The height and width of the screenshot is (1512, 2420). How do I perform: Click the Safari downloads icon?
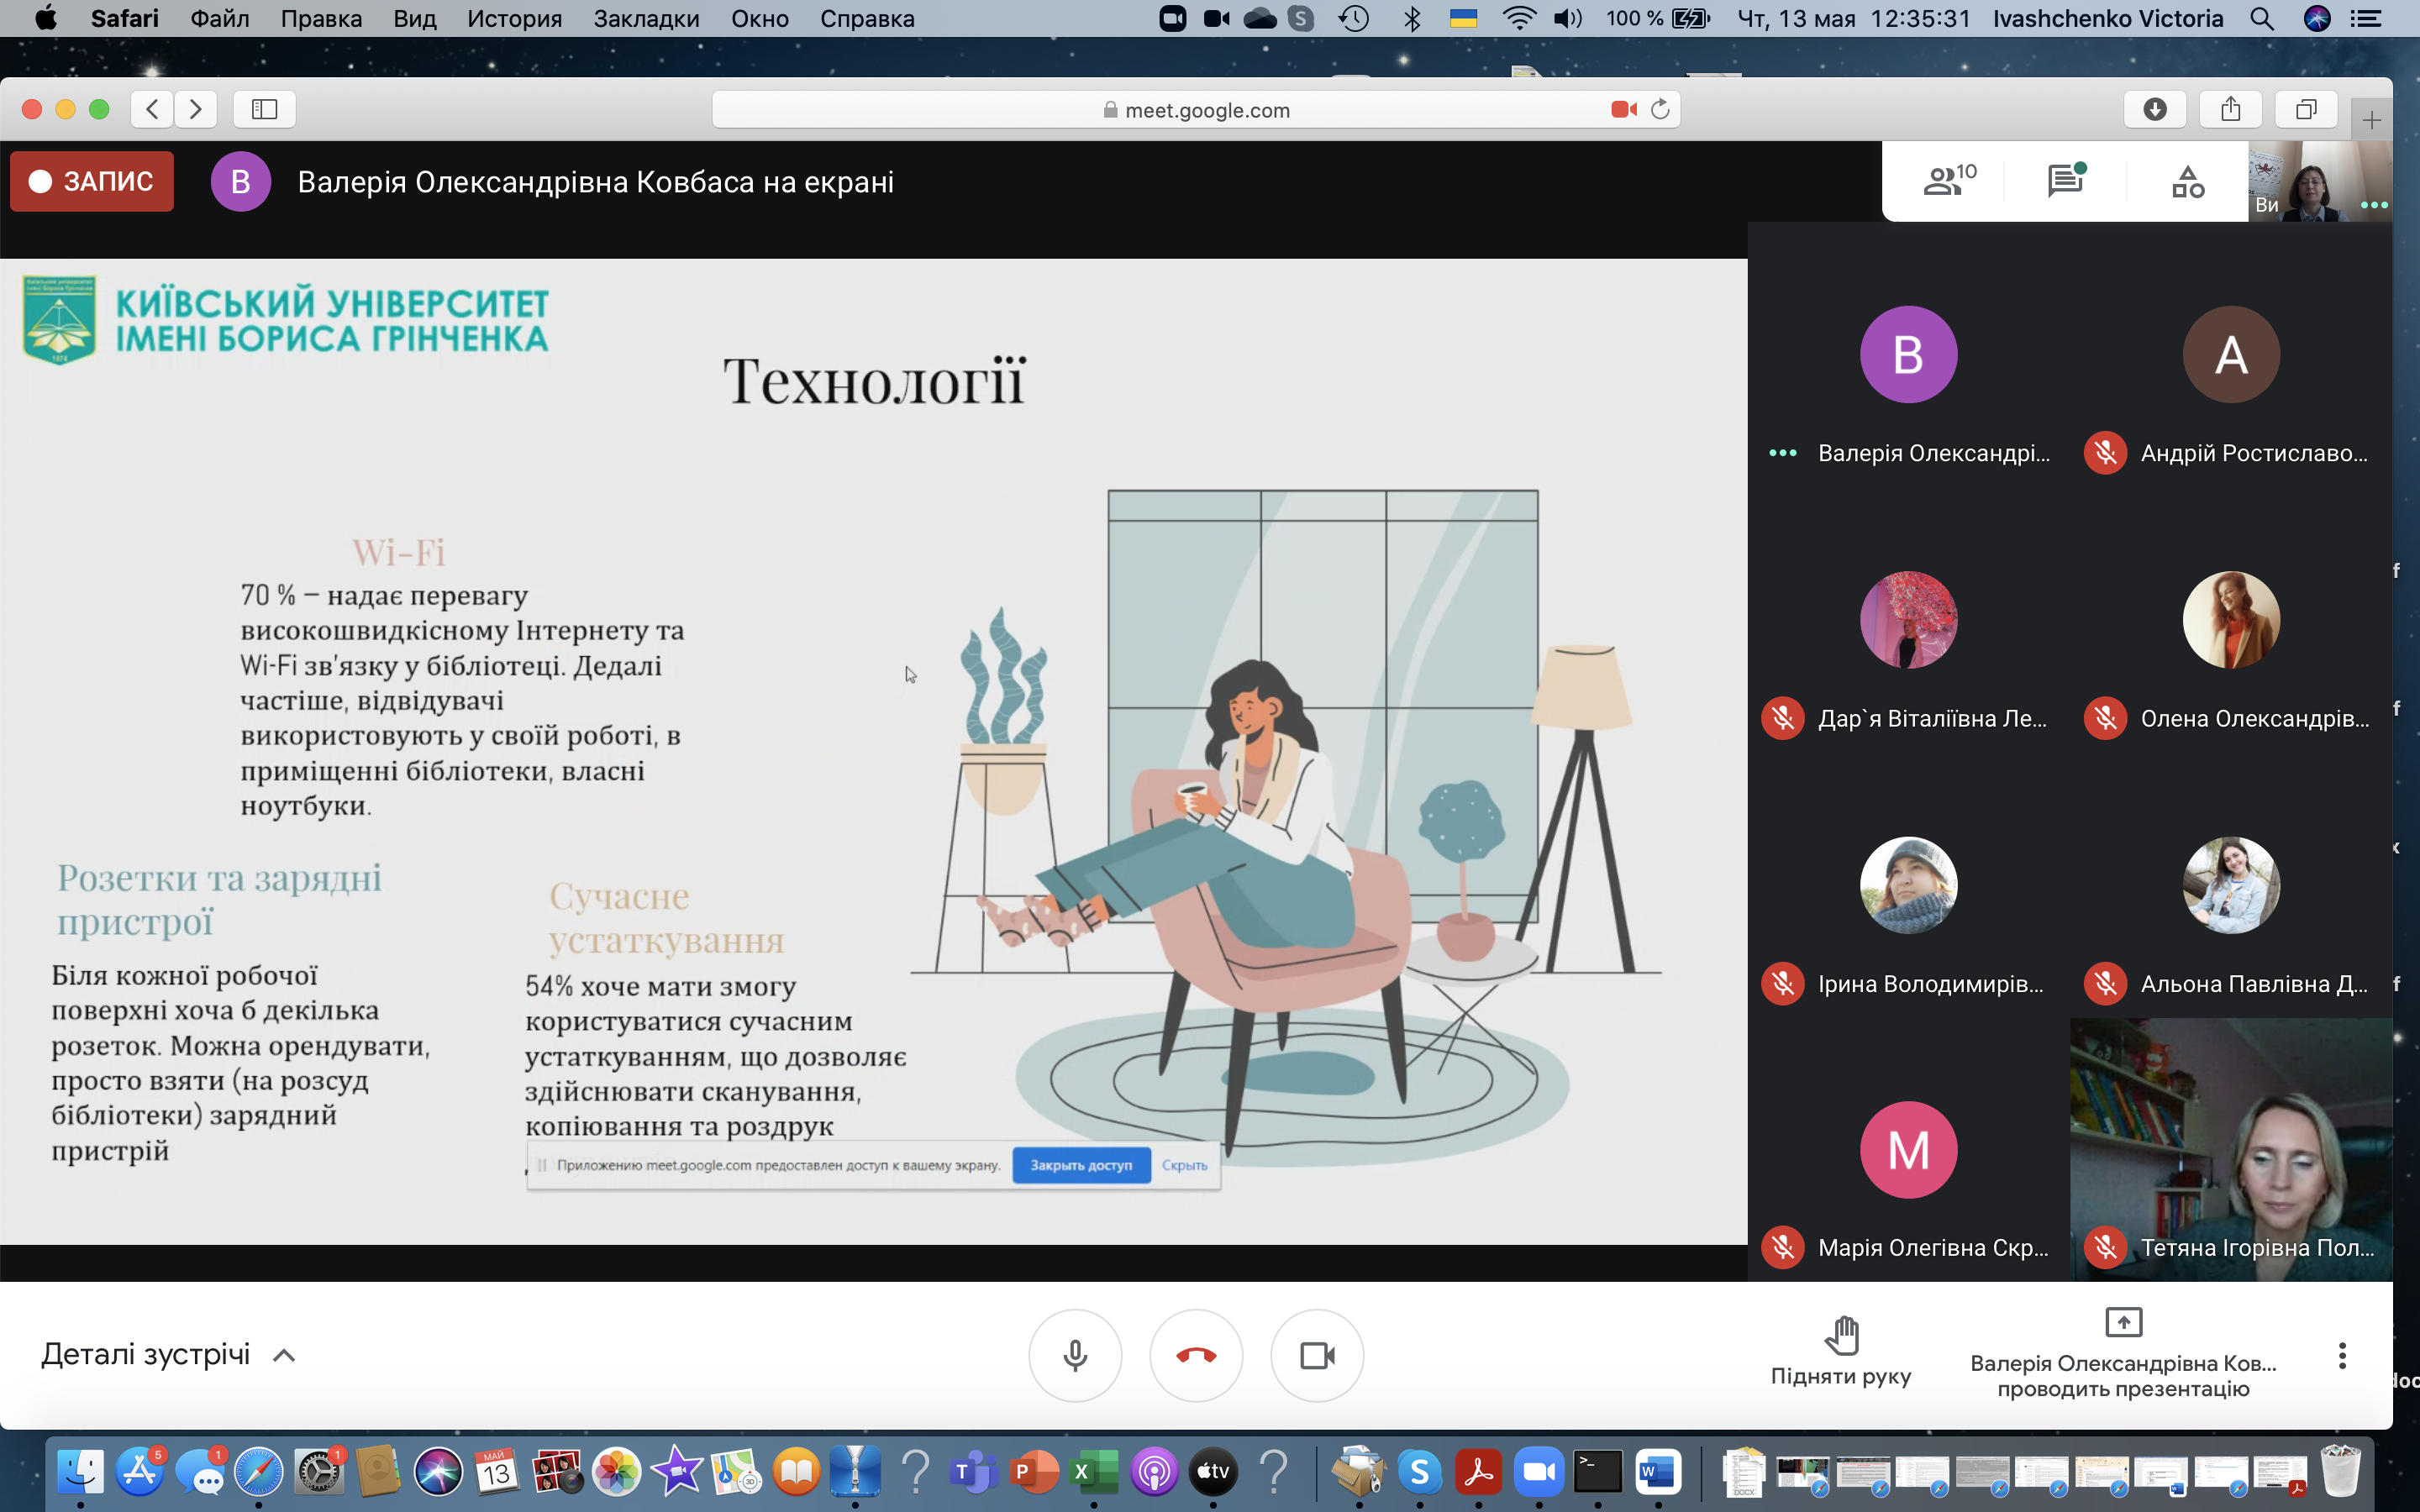click(2154, 109)
